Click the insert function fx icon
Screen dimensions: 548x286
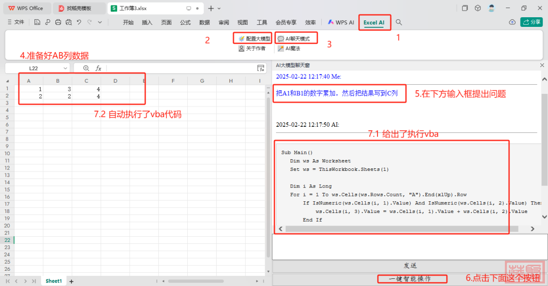coord(98,68)
